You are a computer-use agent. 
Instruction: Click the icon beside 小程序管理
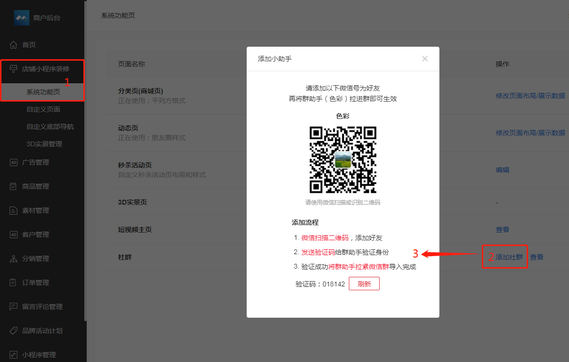point(13,355)
